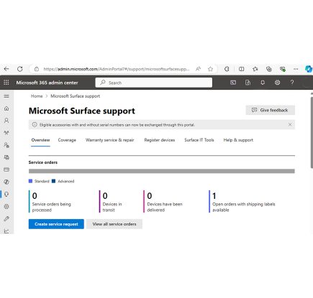The width and height of the screenshot is (313, 298).
Task: Go back using browser back arrow
Action: coord(6,69)
